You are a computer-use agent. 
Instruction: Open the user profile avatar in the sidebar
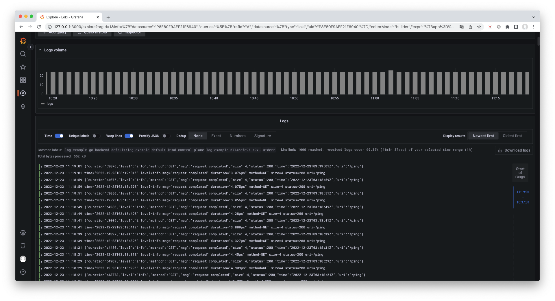[23, 259]
